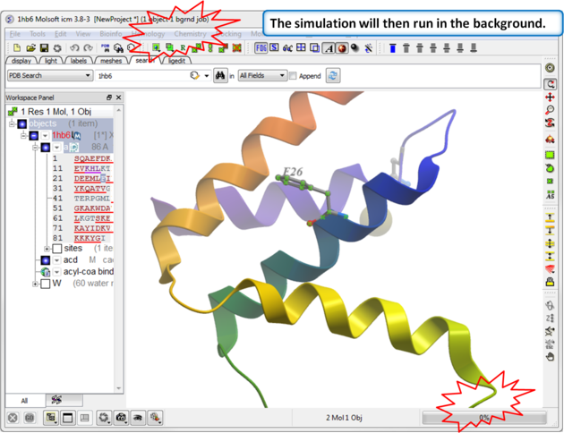Click the open folder icon in toolbar

[31, 47]
